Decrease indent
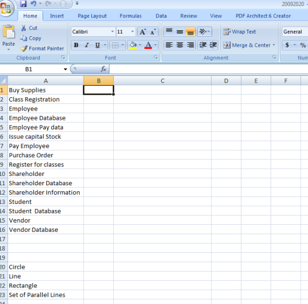308x304 pixels. point(203,45)
